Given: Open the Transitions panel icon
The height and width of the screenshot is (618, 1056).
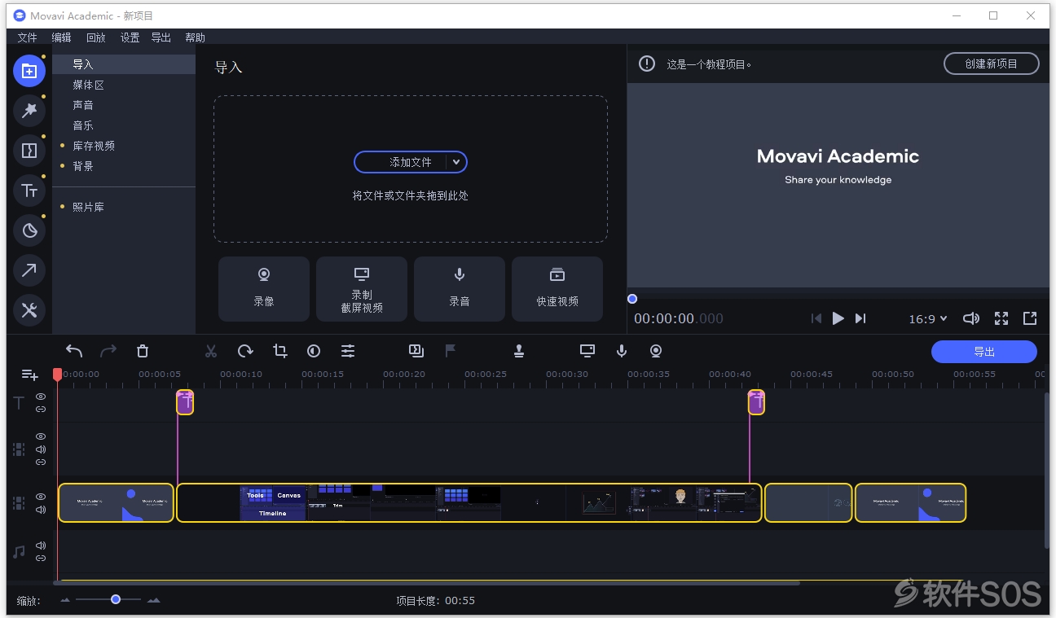Looking at the screenshot, I should point(29,151).
